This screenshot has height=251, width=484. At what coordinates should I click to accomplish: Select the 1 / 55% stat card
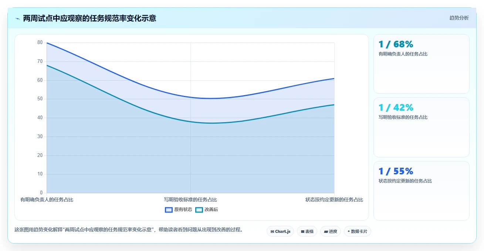click(x=422, y=191)
